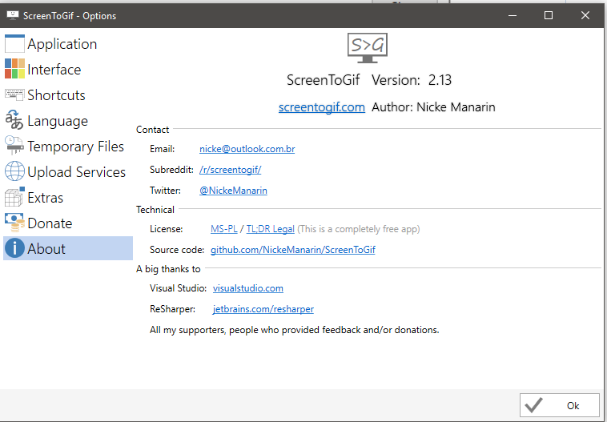This screenshot has width=607, height=422.
Task: Click the Extras cube icon
Action: tap(14, 197)
